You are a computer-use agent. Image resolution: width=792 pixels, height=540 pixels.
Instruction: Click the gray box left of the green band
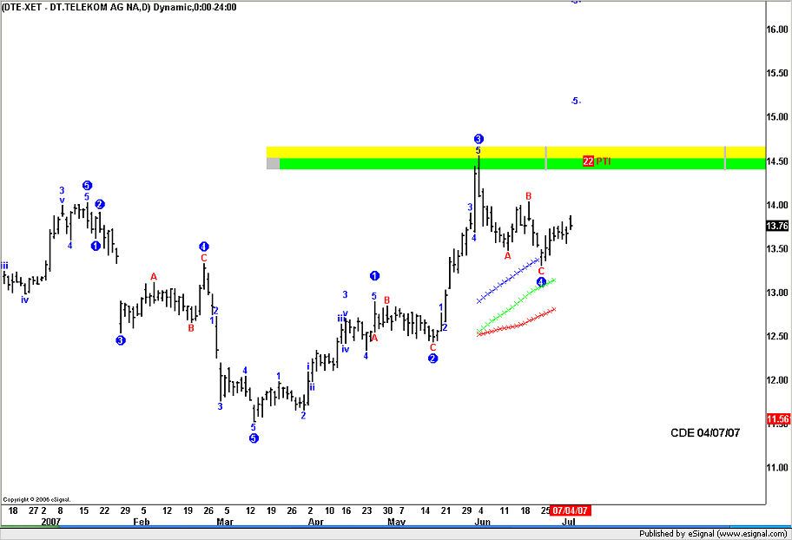(273, 163)
